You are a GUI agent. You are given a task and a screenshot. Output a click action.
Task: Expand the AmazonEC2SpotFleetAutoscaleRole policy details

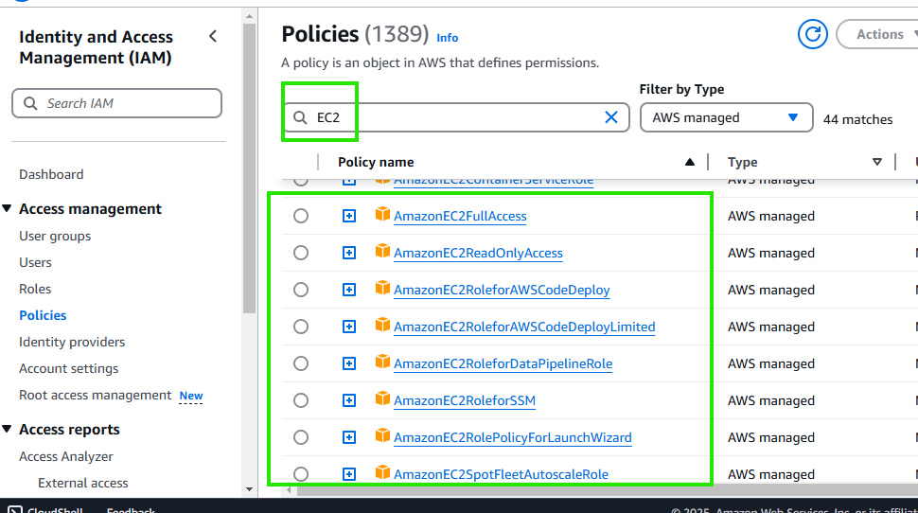pos(349,474)
